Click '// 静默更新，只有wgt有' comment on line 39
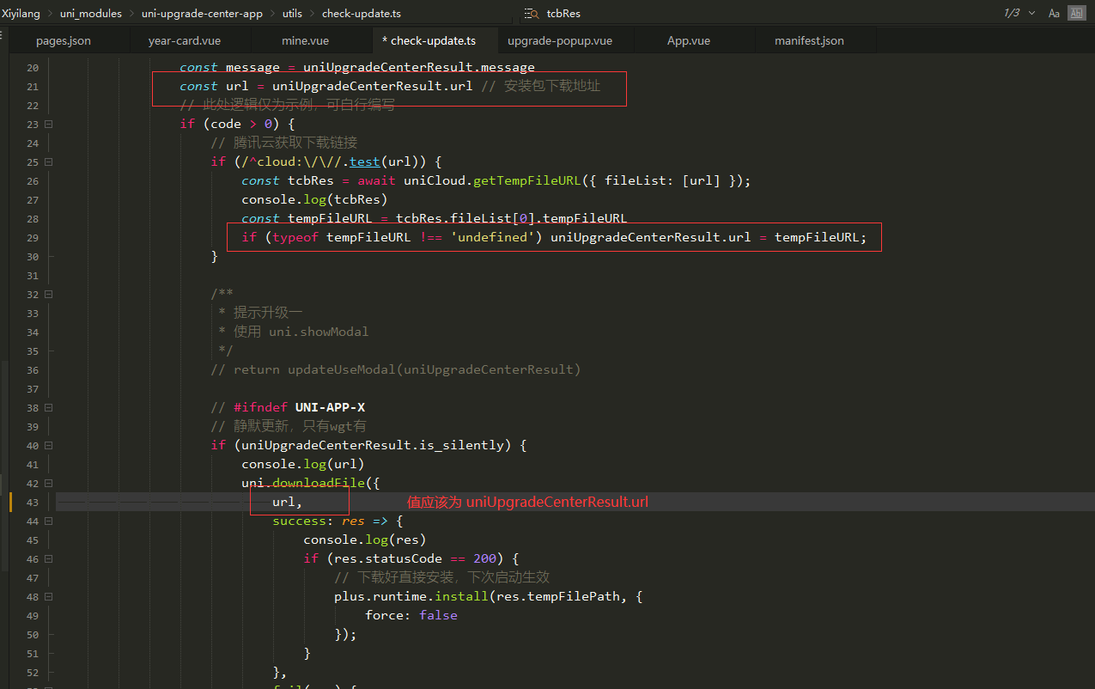Viewport: 1095px width, 689px height. click(x=289, y=426)
